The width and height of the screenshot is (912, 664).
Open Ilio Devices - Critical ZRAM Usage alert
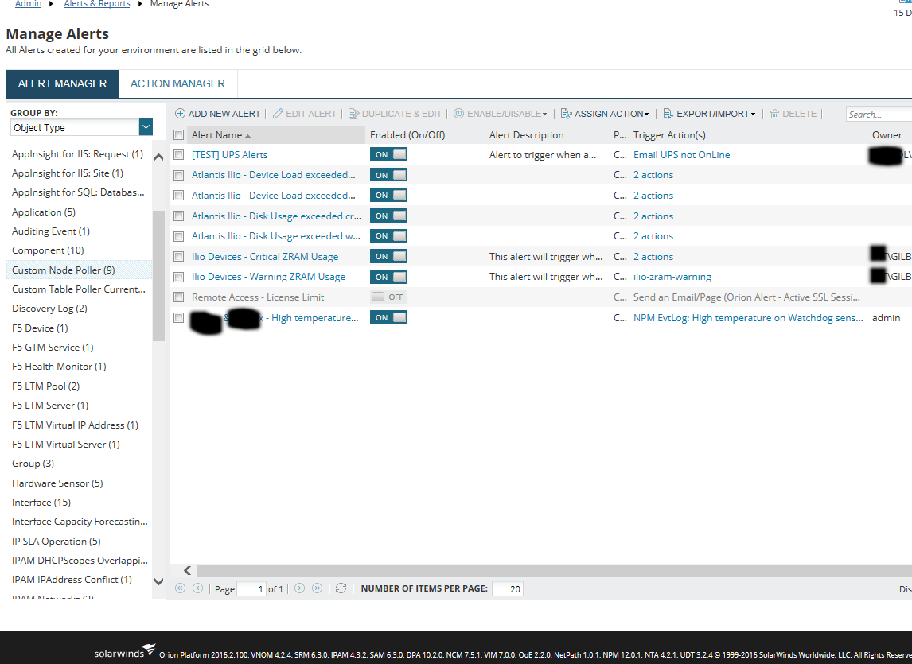(265, 256)
